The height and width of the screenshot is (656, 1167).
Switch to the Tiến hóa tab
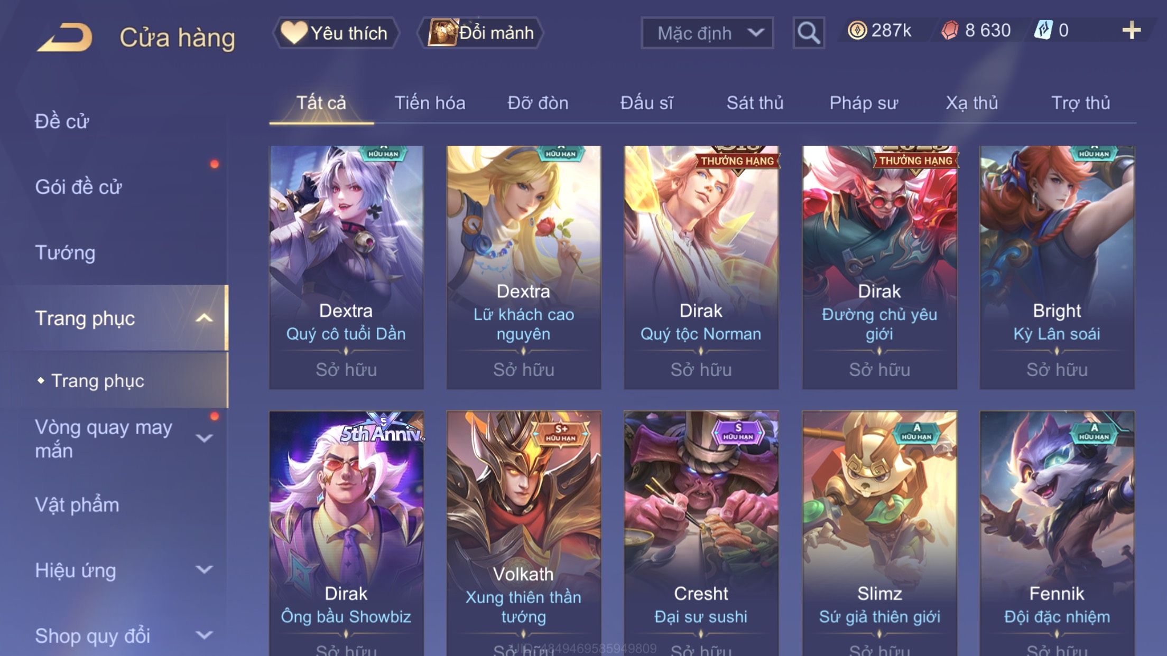click(x=430, y=103)
